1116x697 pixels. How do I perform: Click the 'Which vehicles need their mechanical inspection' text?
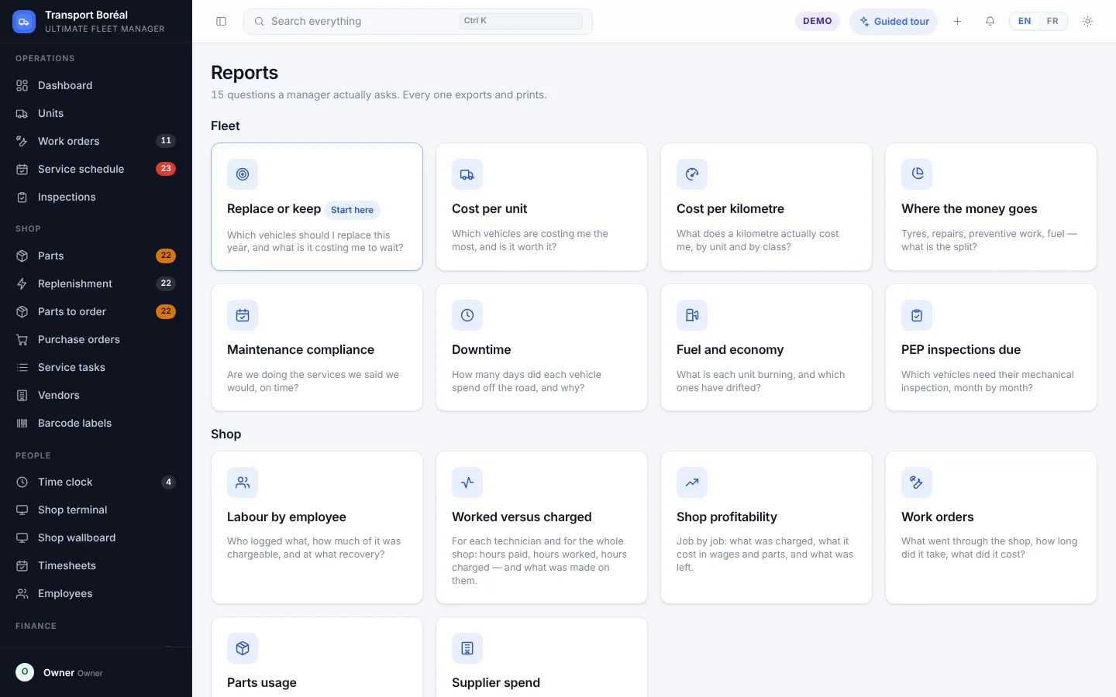pos(987,381)
